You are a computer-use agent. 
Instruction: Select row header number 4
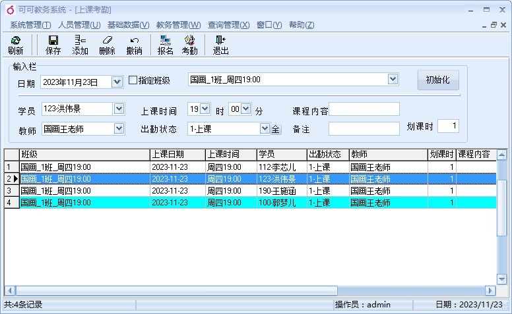(12, 203)
